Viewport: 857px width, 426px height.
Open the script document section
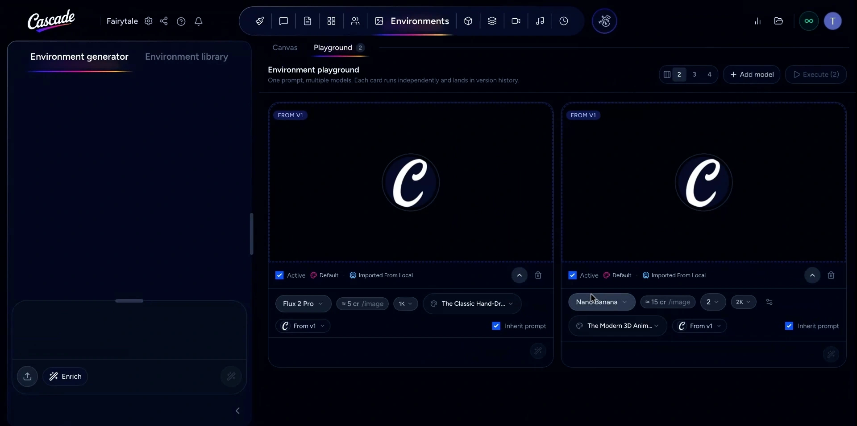pos(308,21)
